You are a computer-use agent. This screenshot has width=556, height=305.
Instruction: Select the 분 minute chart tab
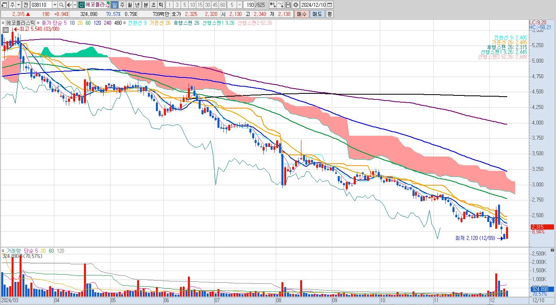point(145,5)
